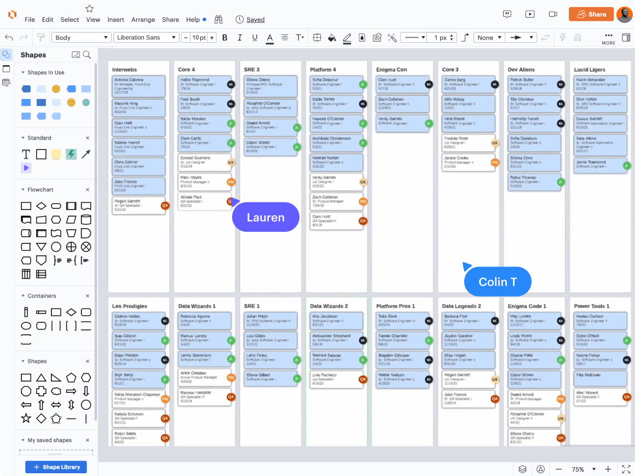Screen dimensions: 635x476
Task: Toggle italic text formatting
Action: [239, 38]
